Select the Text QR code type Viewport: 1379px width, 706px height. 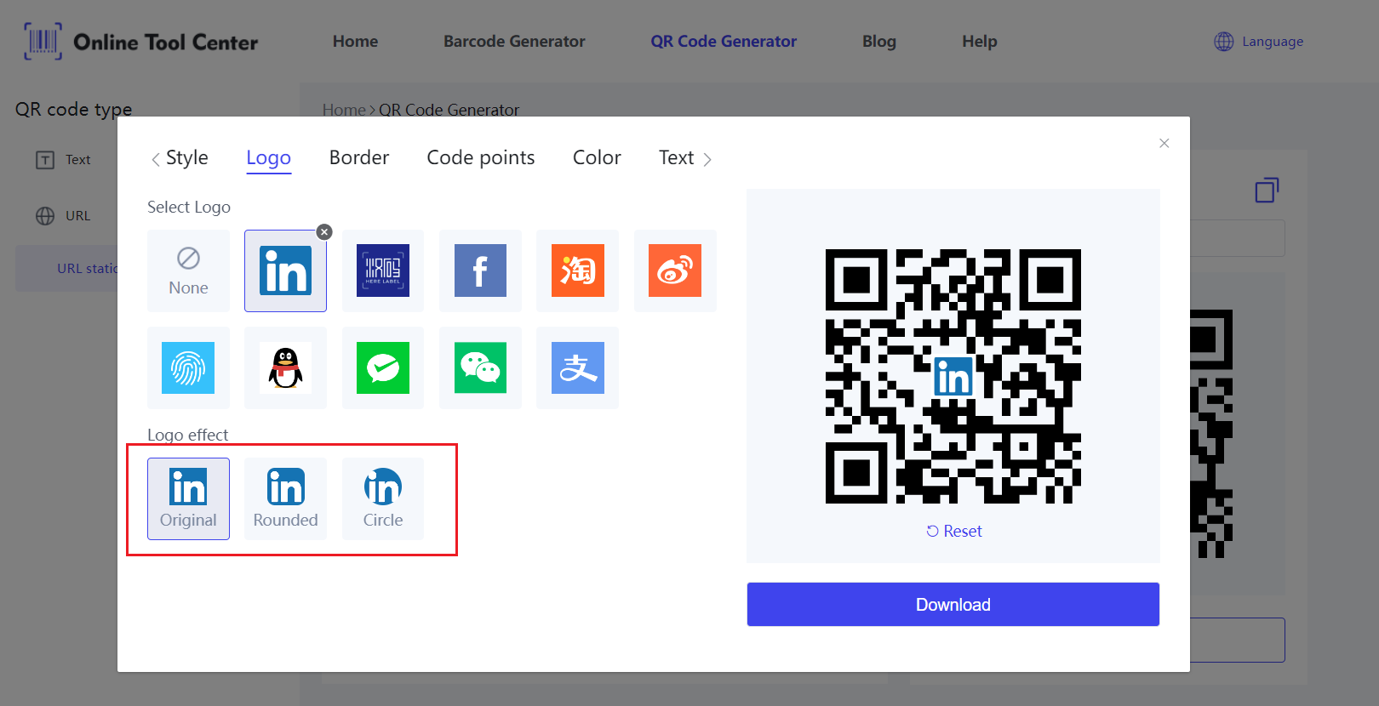pyautogui.click(x=64, y=160)
